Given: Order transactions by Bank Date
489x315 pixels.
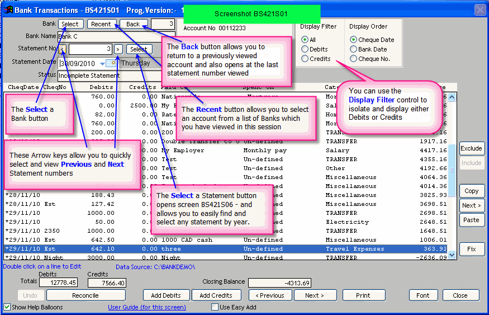Looking at the screenshot, I should (353, 49).
